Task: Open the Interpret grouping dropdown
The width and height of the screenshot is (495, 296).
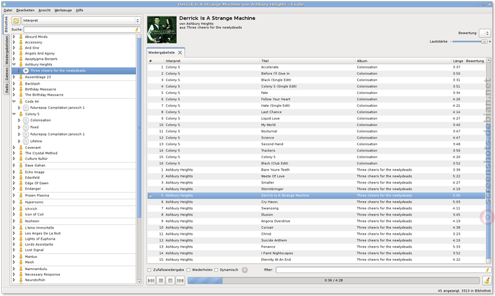Action: click(x=81, y=20)
